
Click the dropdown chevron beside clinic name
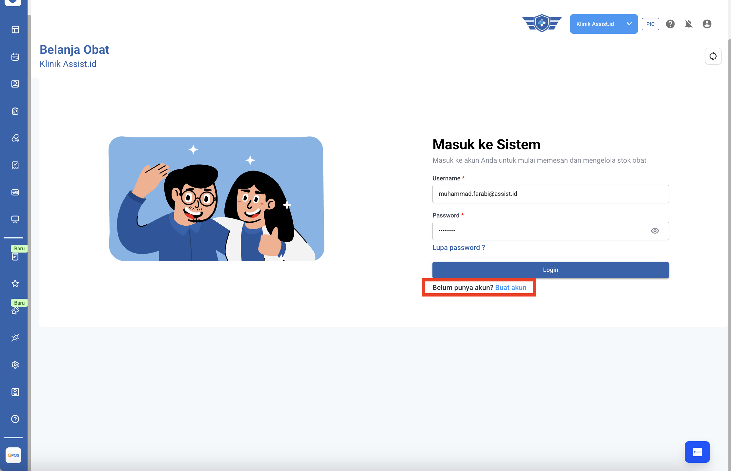[629, 24]
